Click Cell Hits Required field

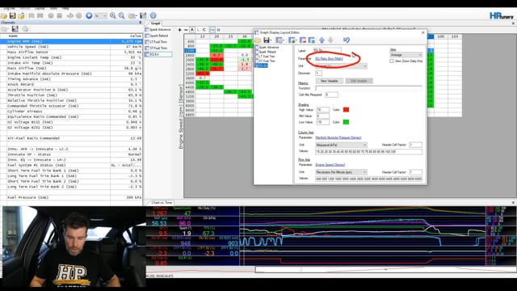331,95
